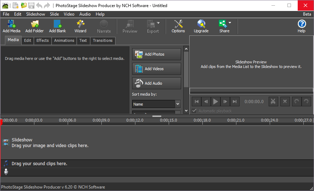Click the Add Media toolbar icon
The image size is (314, 191).
(11, 24)
